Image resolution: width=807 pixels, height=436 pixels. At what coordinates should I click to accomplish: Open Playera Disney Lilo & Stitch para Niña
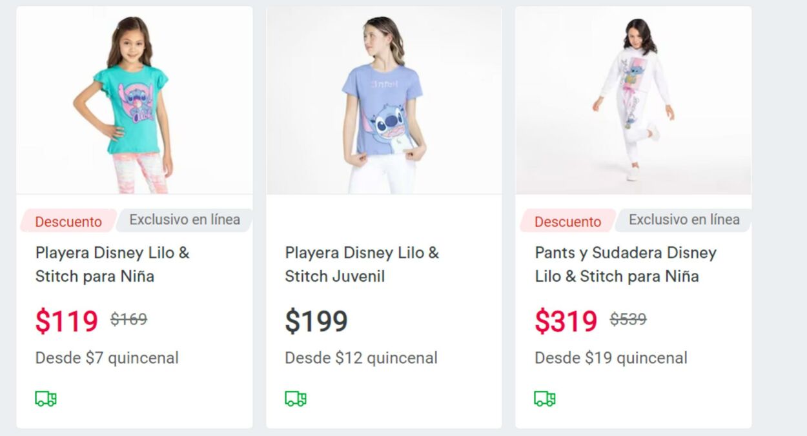click(x=112, y=264)
